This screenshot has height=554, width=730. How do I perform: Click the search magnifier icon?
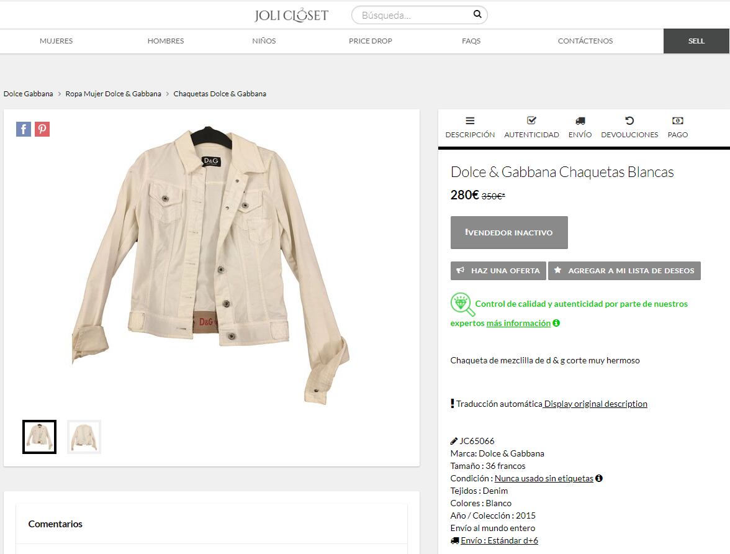pos(477,14)
